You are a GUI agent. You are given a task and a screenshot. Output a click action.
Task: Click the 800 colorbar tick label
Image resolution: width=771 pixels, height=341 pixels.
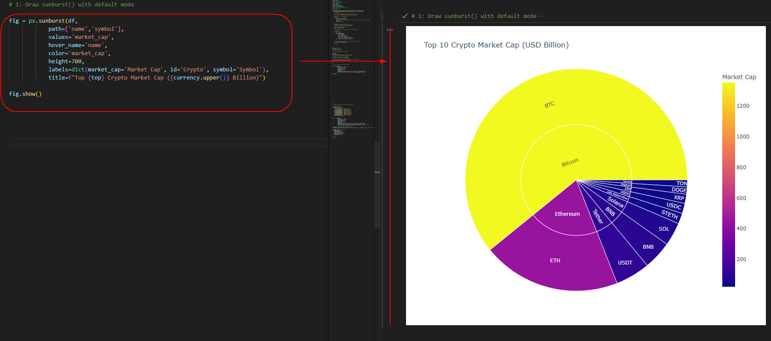pyautogui.click(x=741, y=168)
